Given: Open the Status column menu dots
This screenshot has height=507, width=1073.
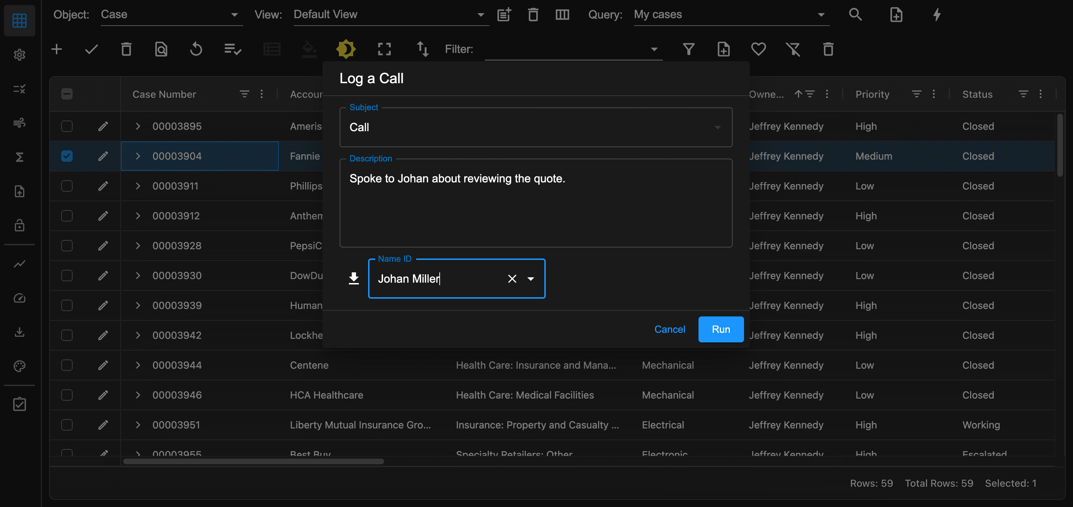Looking at the screenshot, I should (x=1040, y=95).
